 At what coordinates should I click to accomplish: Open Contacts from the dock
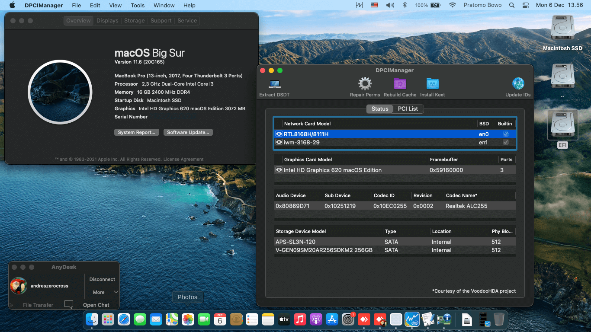point(236,319)
